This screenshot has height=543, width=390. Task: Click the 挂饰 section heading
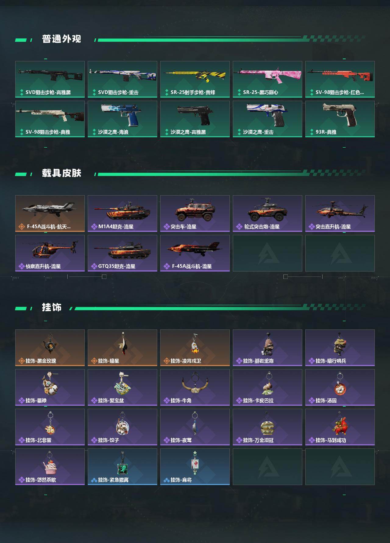[52, 307]
